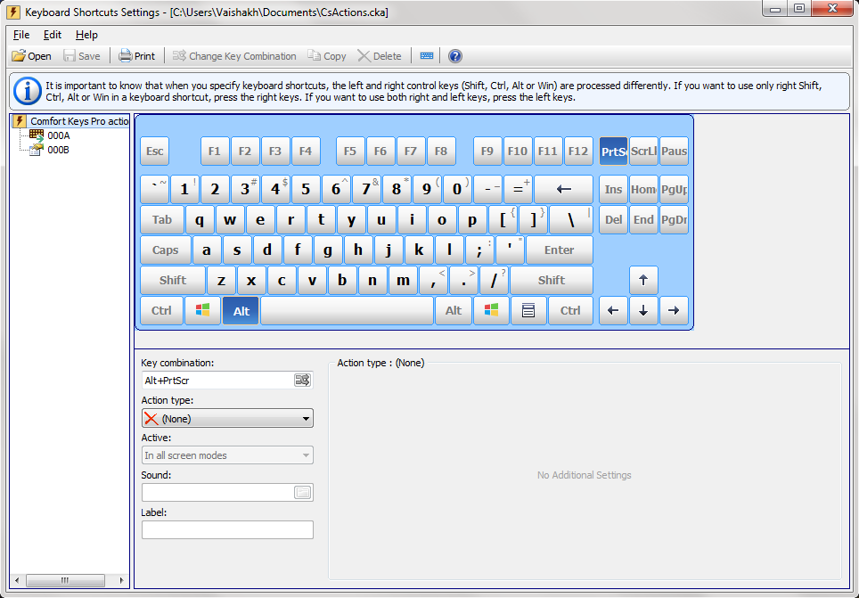
Task: Toggle the right Ctrl key
Action: click(x=570, y=311)
